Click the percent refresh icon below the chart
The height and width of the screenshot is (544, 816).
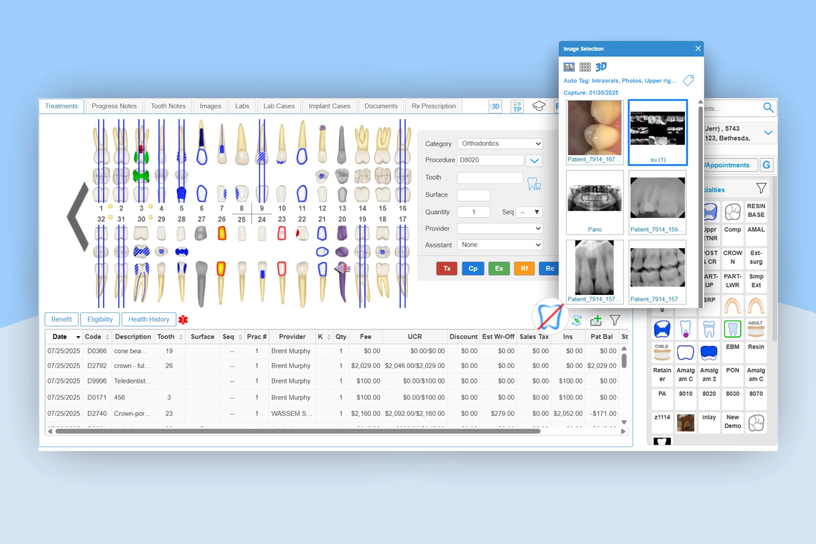pos(577,321)
